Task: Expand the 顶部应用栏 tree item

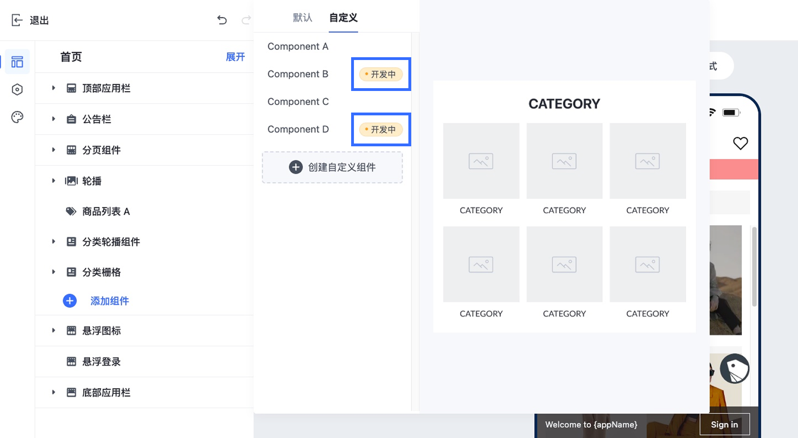Action: [x=54, y=88]
